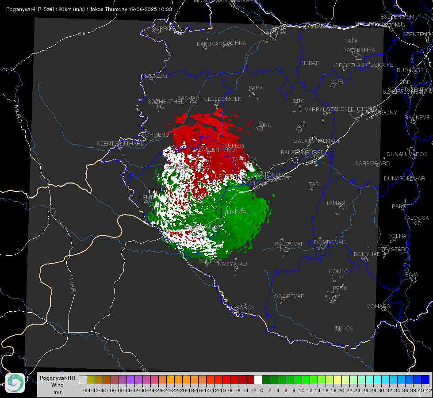
Task: Click the ZIRC city label
Action: [299, 101]
